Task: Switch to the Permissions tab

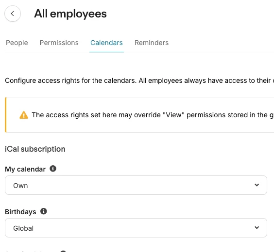Action: [59, 43]
